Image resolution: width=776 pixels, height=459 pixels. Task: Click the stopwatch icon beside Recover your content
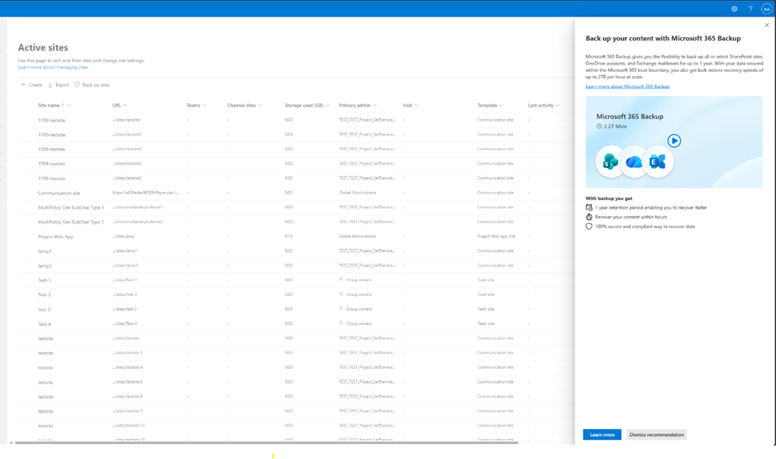click(589, 217)
